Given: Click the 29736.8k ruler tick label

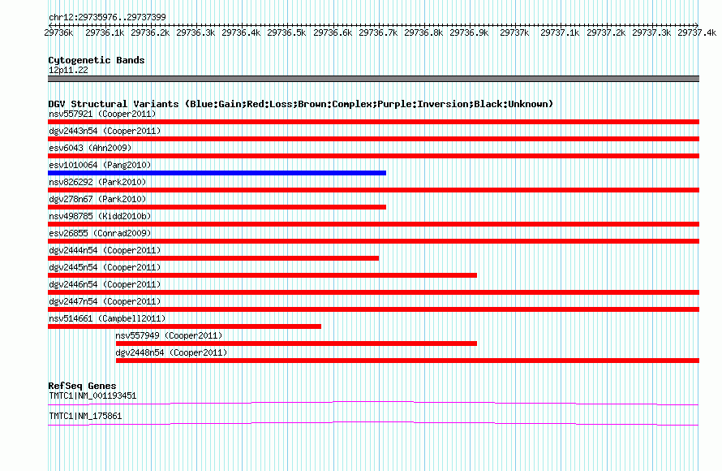Looking at the screenshot, I should pos(423,32).
